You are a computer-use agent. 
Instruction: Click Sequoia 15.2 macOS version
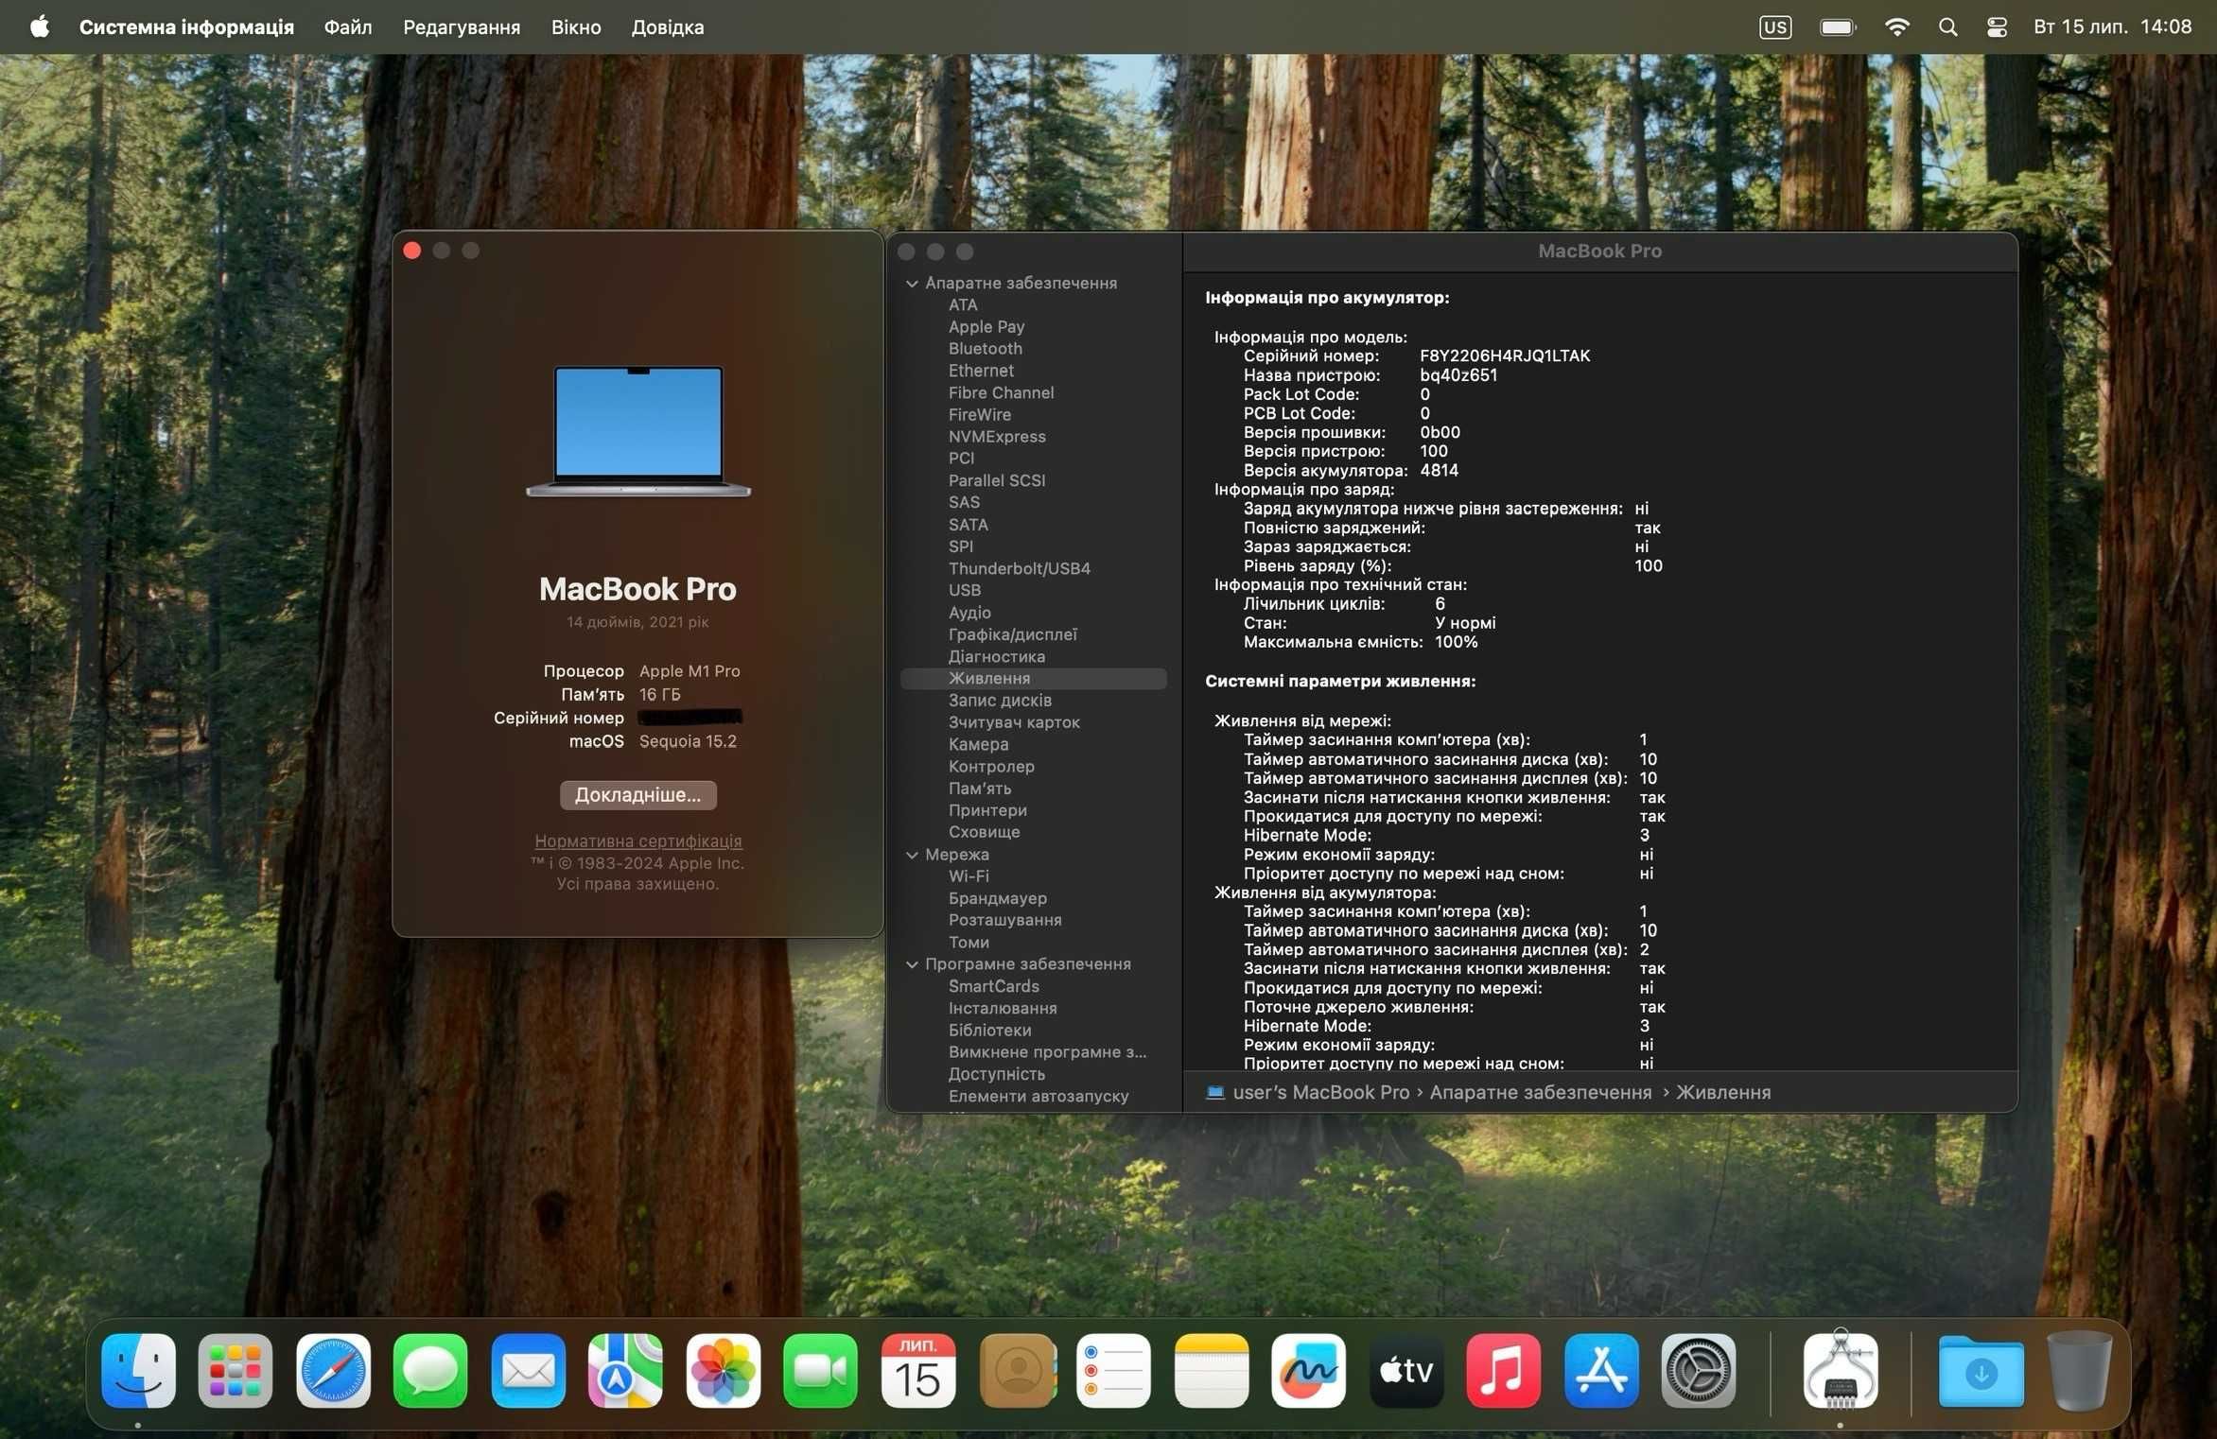(687, 741)
